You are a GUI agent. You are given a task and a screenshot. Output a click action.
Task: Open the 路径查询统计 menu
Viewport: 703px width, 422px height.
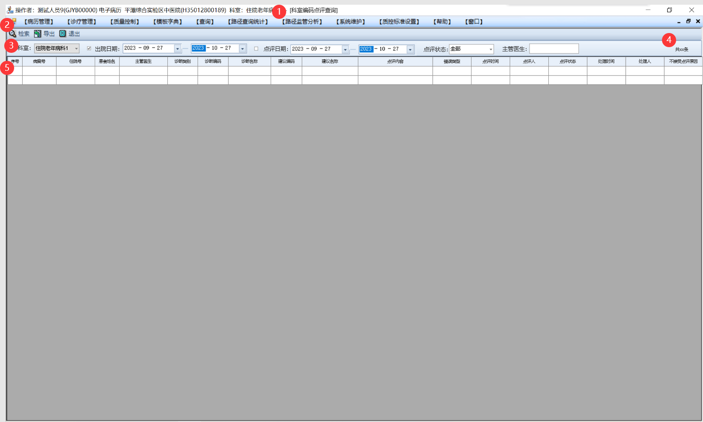248,22
